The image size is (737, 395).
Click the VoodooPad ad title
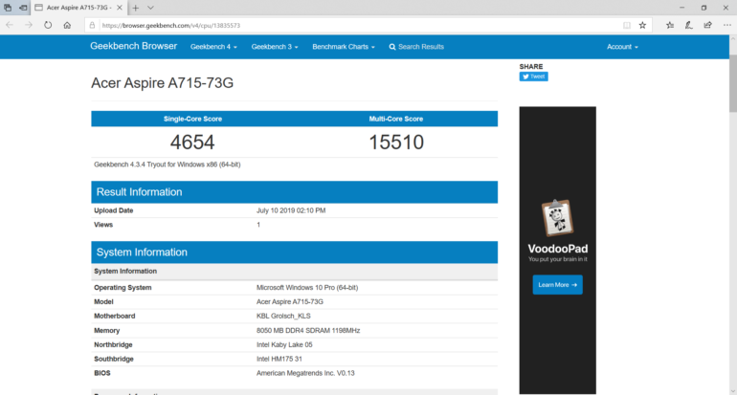point(557,249)
